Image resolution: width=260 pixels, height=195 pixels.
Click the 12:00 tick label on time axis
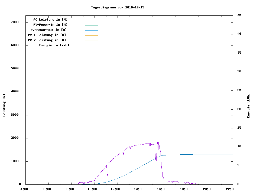(116, 189)
